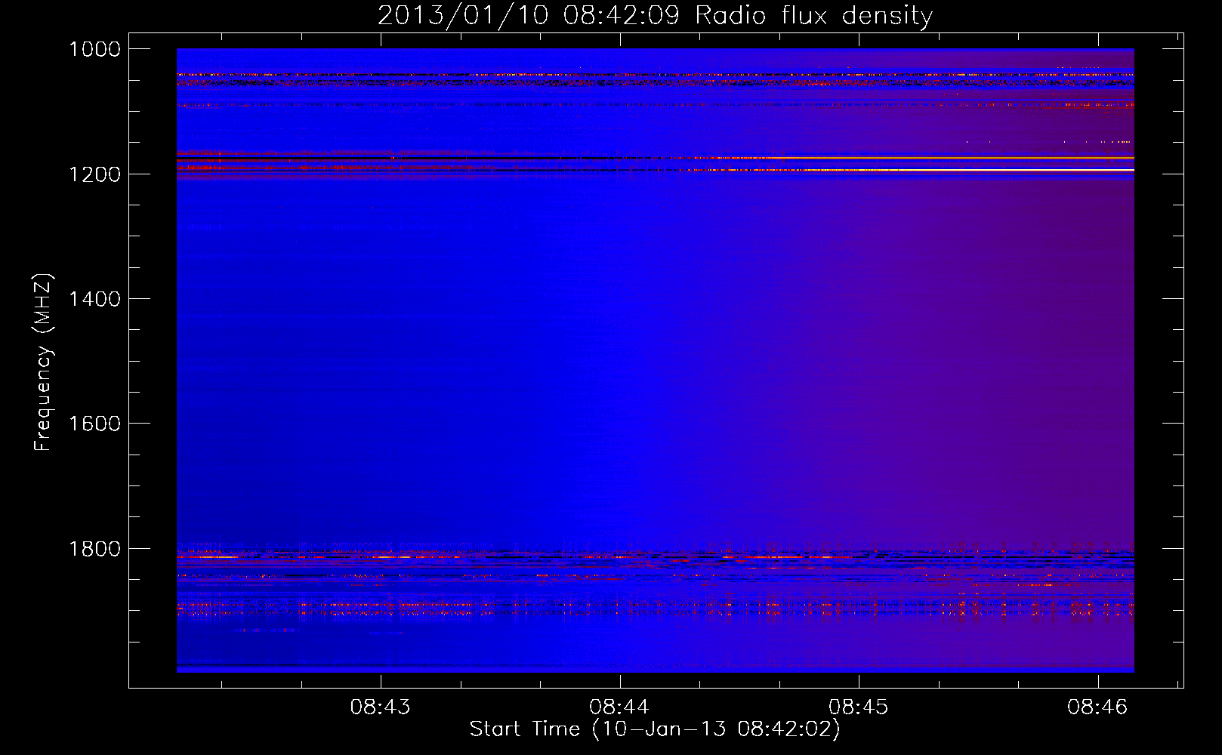Click the '08:44' time tick label
The height and width of the screenshot is (755, 1222).
click(x=619, y=707)
